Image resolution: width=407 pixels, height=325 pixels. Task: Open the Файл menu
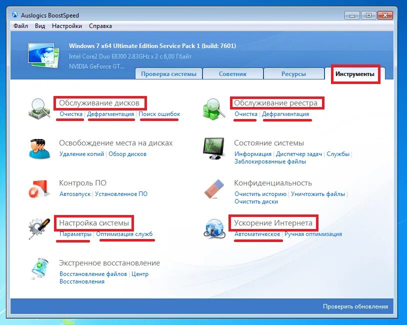pos(21,26)
